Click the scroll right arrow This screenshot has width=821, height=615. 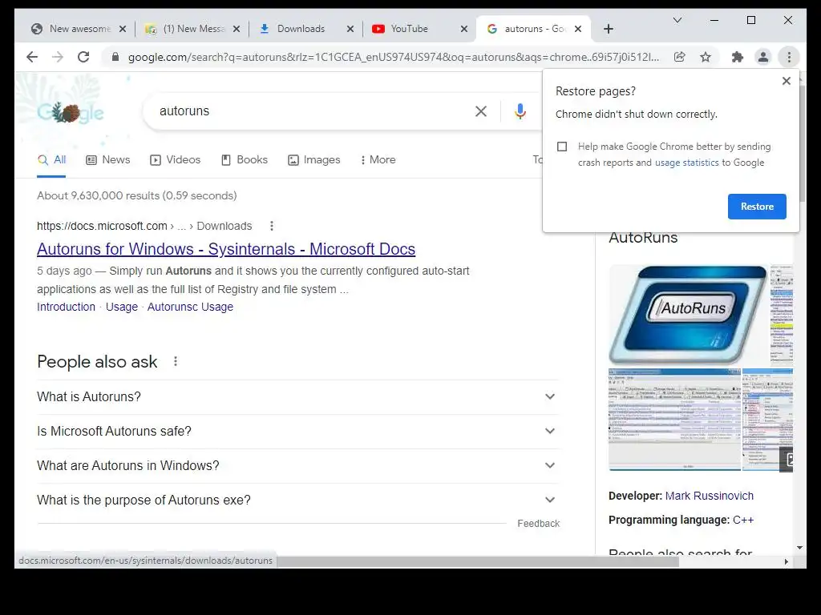[x=786, y=561]
